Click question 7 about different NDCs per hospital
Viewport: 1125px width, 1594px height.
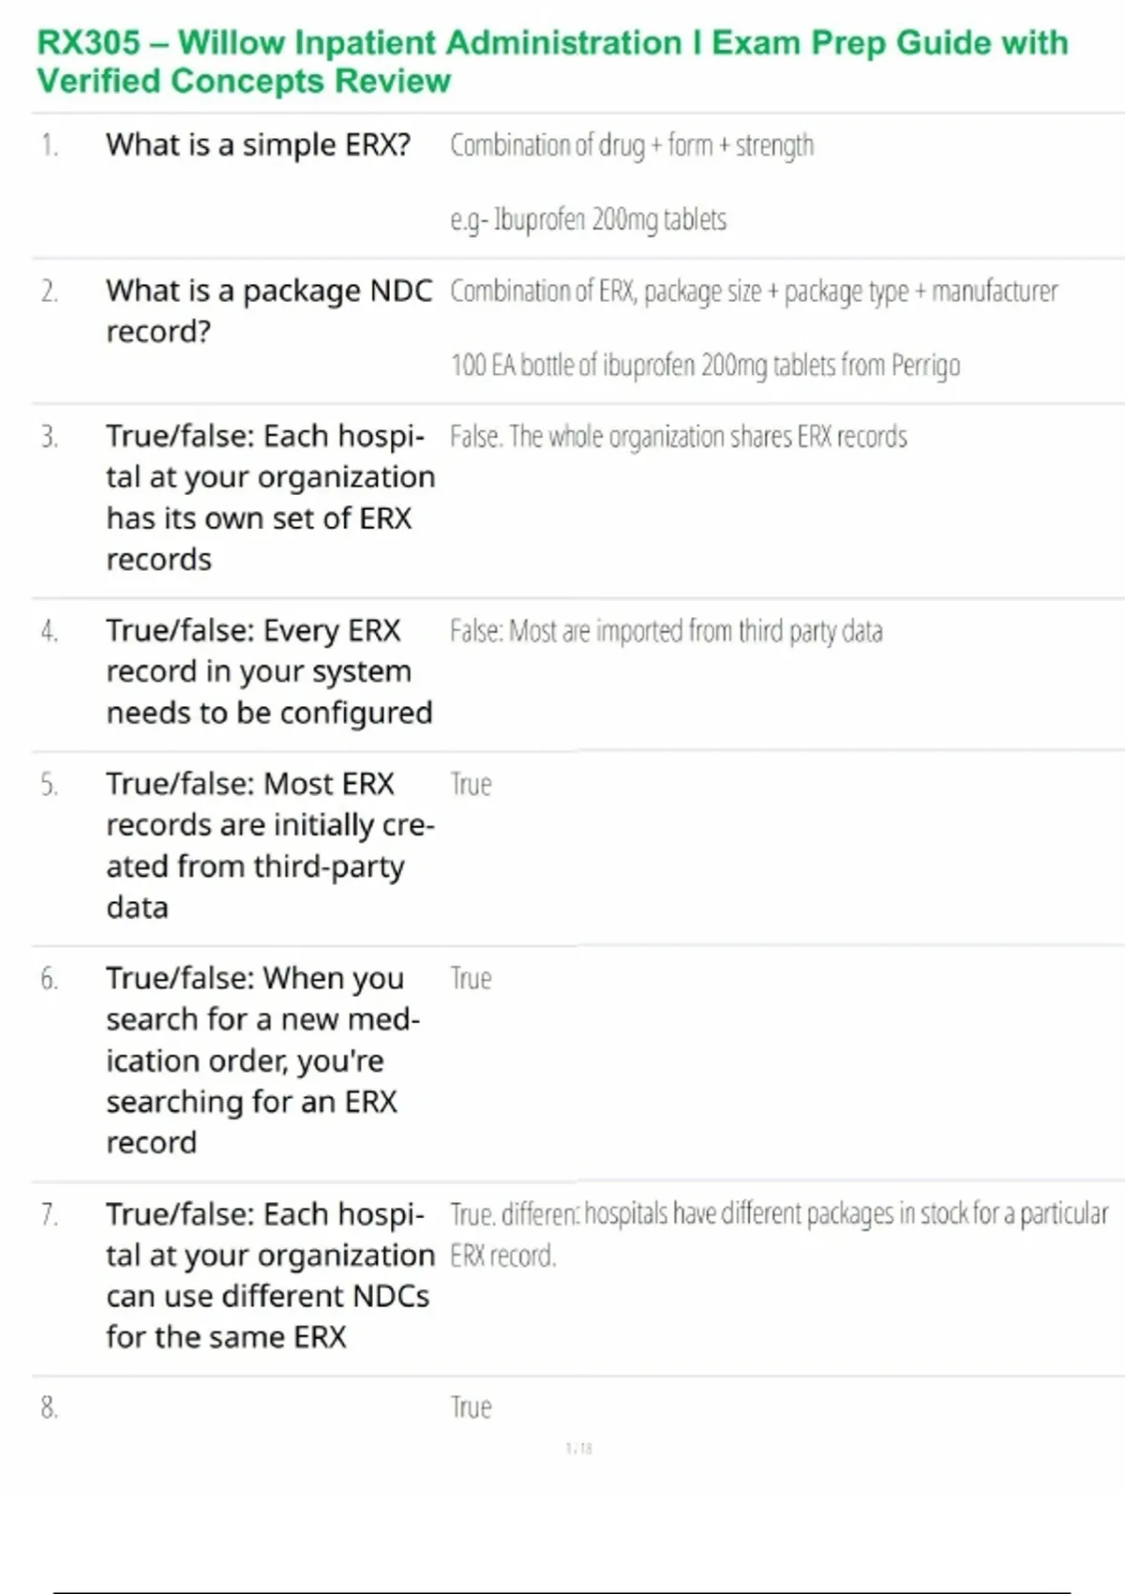269,1275
